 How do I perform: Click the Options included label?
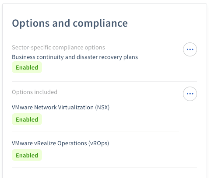click(35, 92)
